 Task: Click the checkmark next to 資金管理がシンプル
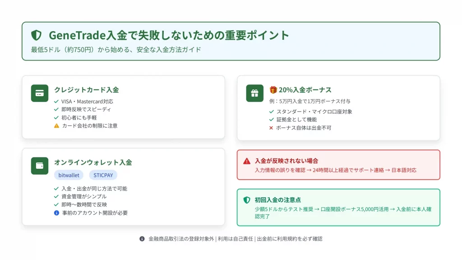56,196
